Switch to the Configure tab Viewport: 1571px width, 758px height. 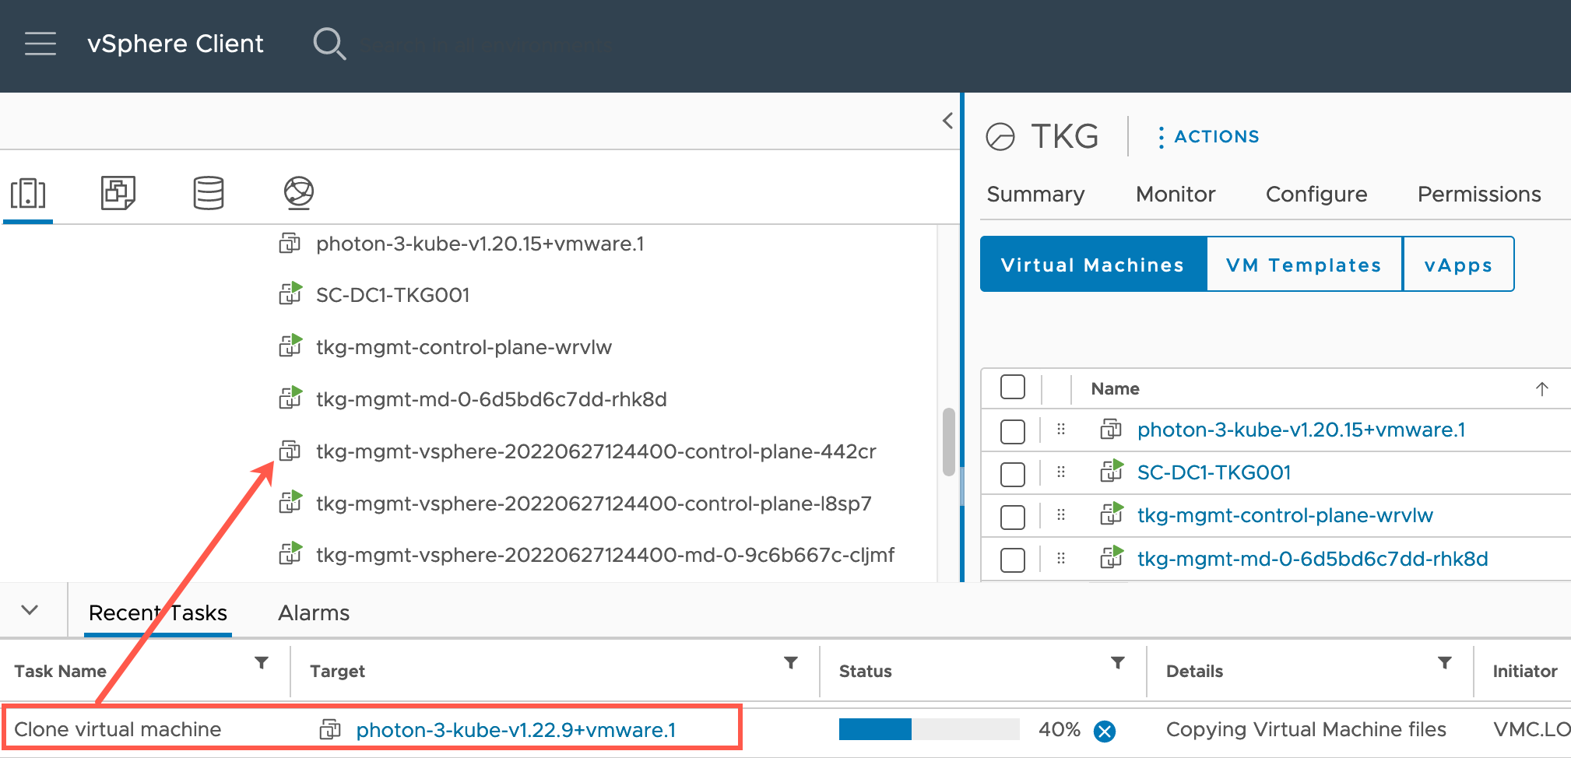point(1316,194)
